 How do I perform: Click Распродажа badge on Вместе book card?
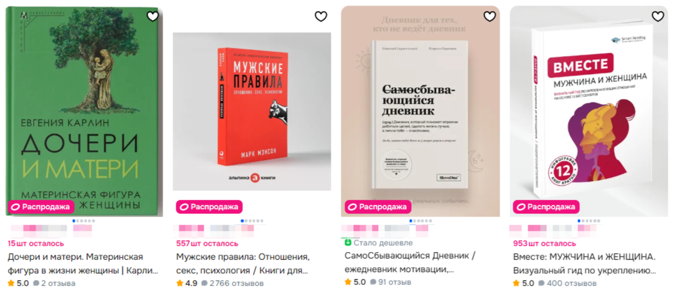pyautogui.click(x=546, y=207)
